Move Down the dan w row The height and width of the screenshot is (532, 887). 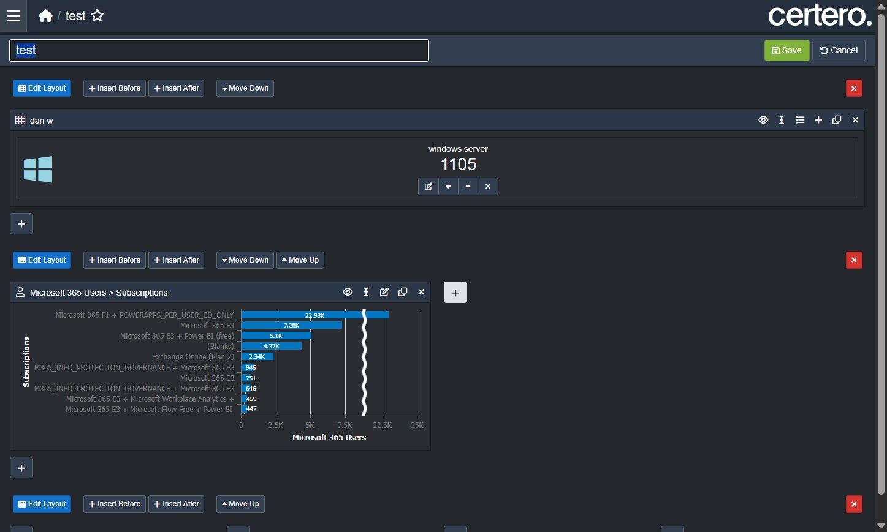(245, 88)
